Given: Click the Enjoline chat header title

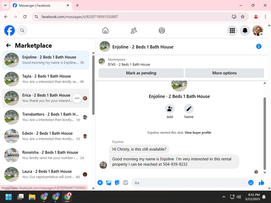Looking at the screenshot, I should pyautogui.click(x=143, y=47).
